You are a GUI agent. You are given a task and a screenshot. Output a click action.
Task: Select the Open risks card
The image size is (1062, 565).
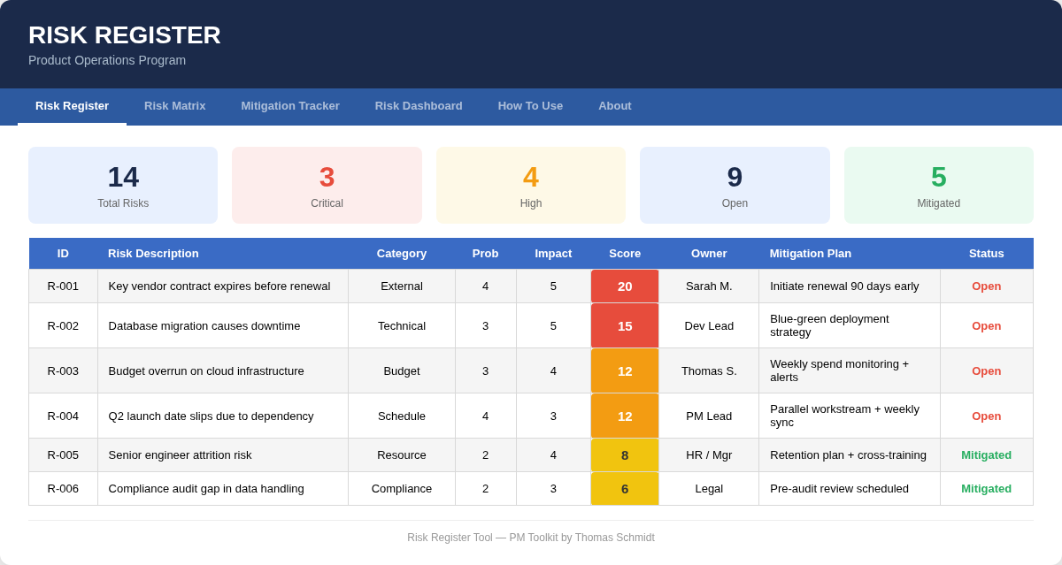(734, 185)
